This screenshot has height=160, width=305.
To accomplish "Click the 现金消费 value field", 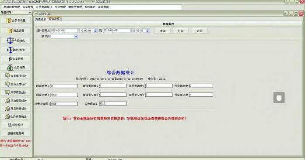I will [64, 86].
